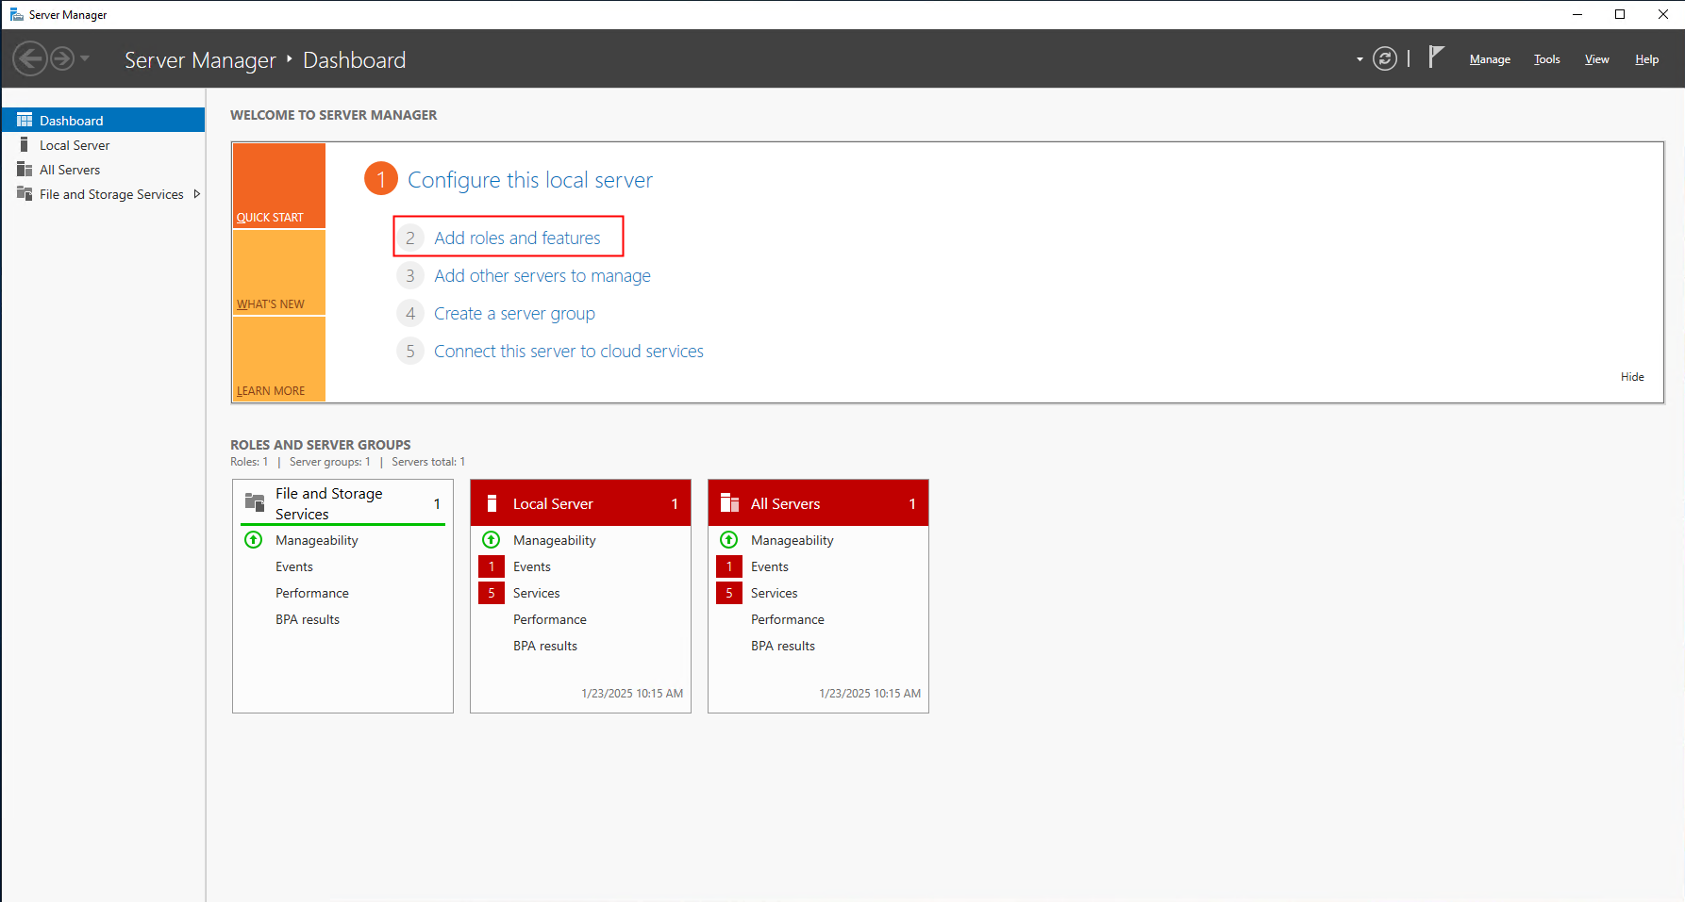Go back using the back arrow
Viewport: 1685px width, 902px height.
pyautogui.click(x=30, y=58)
